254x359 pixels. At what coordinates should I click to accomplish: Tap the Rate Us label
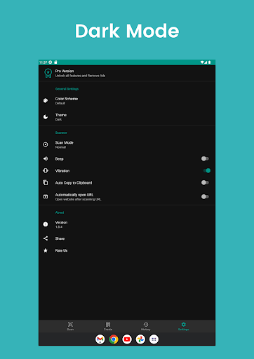61,250
